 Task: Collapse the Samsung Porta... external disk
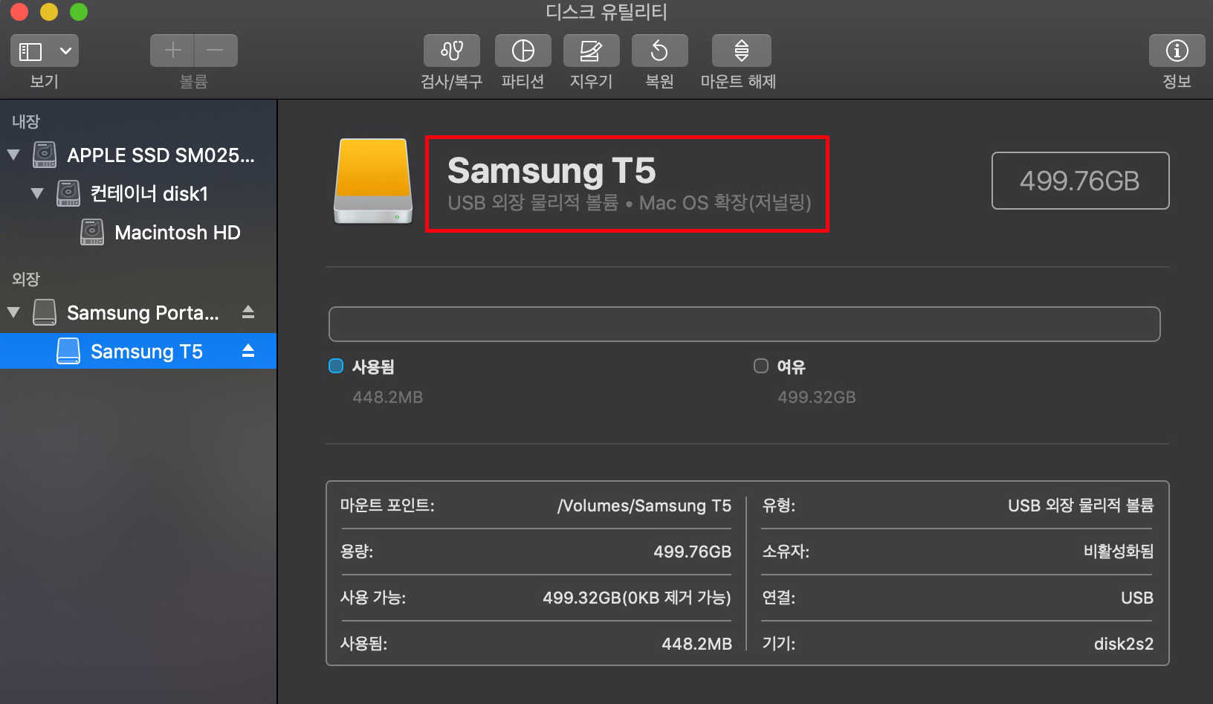(13, 312)
